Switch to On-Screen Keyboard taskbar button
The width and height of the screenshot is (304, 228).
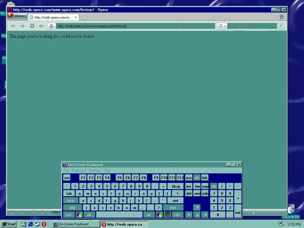point(76,224)
